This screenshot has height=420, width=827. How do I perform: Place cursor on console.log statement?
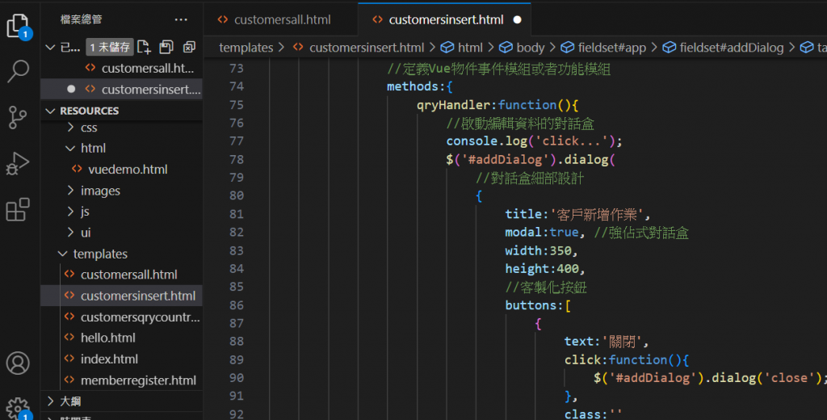[x=535, y=141]
